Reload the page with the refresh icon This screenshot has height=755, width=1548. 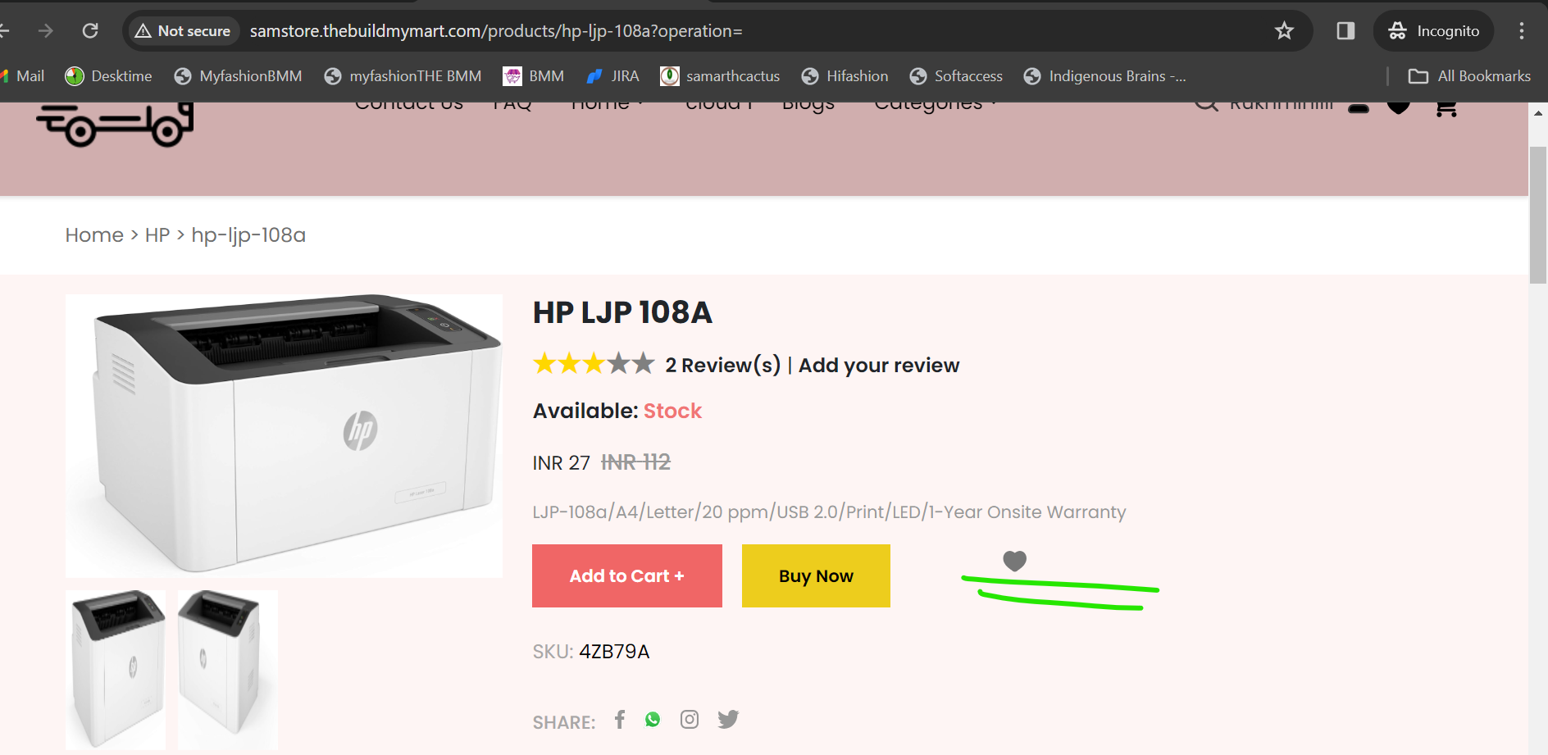[x=90, y=31]
